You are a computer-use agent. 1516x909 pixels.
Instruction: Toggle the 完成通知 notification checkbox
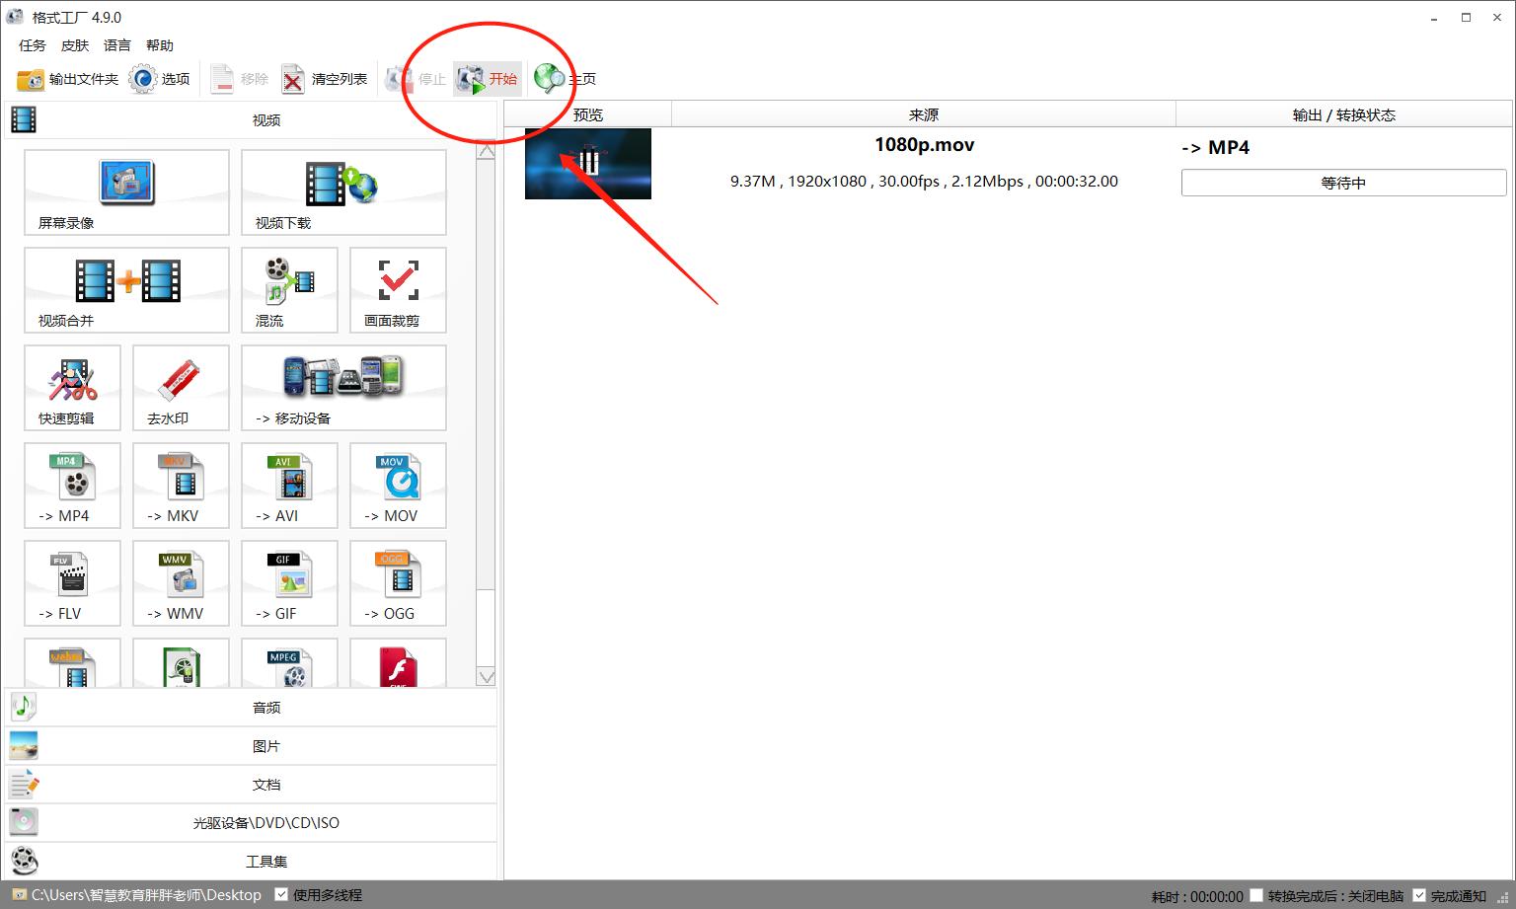[x=1419, y=895]
